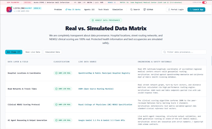Open the Tech Stack nav item
This screenshot has width=212, height=129.
(x=103, y=10)
